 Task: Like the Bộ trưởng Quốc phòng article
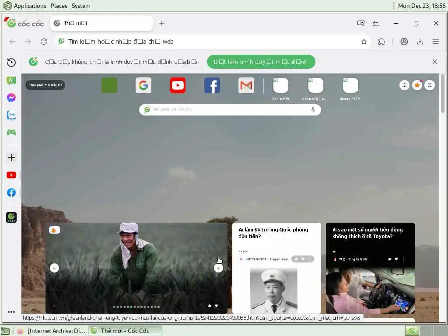click(296, 259)
